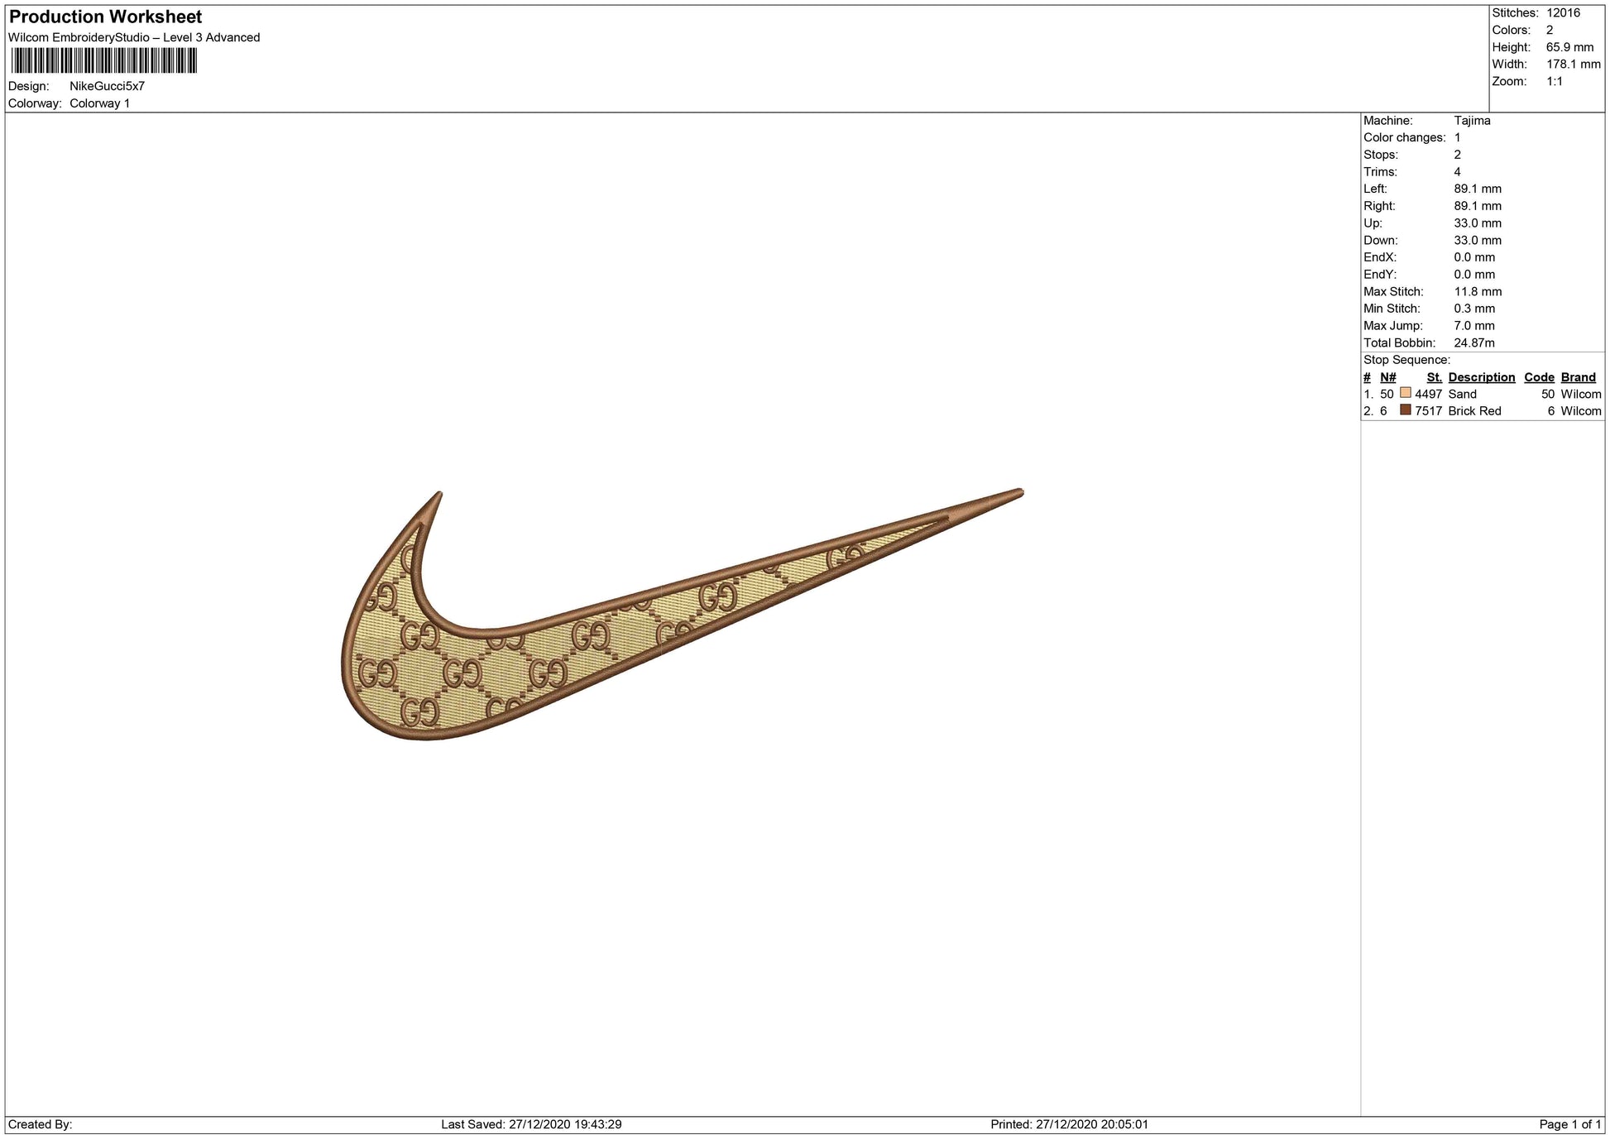Click the design name NikeGucci5x7

click(107, 86)
